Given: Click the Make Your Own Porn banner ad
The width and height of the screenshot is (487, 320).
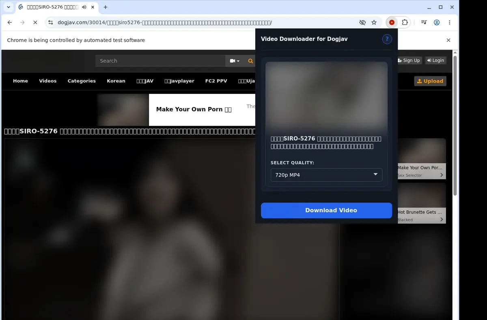Looking at the screenshot, I should click(176, 110).
